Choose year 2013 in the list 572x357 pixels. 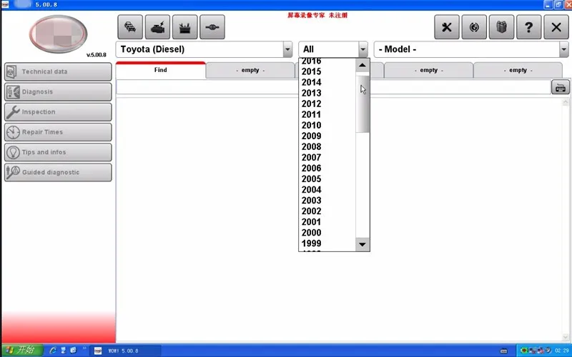311,93
